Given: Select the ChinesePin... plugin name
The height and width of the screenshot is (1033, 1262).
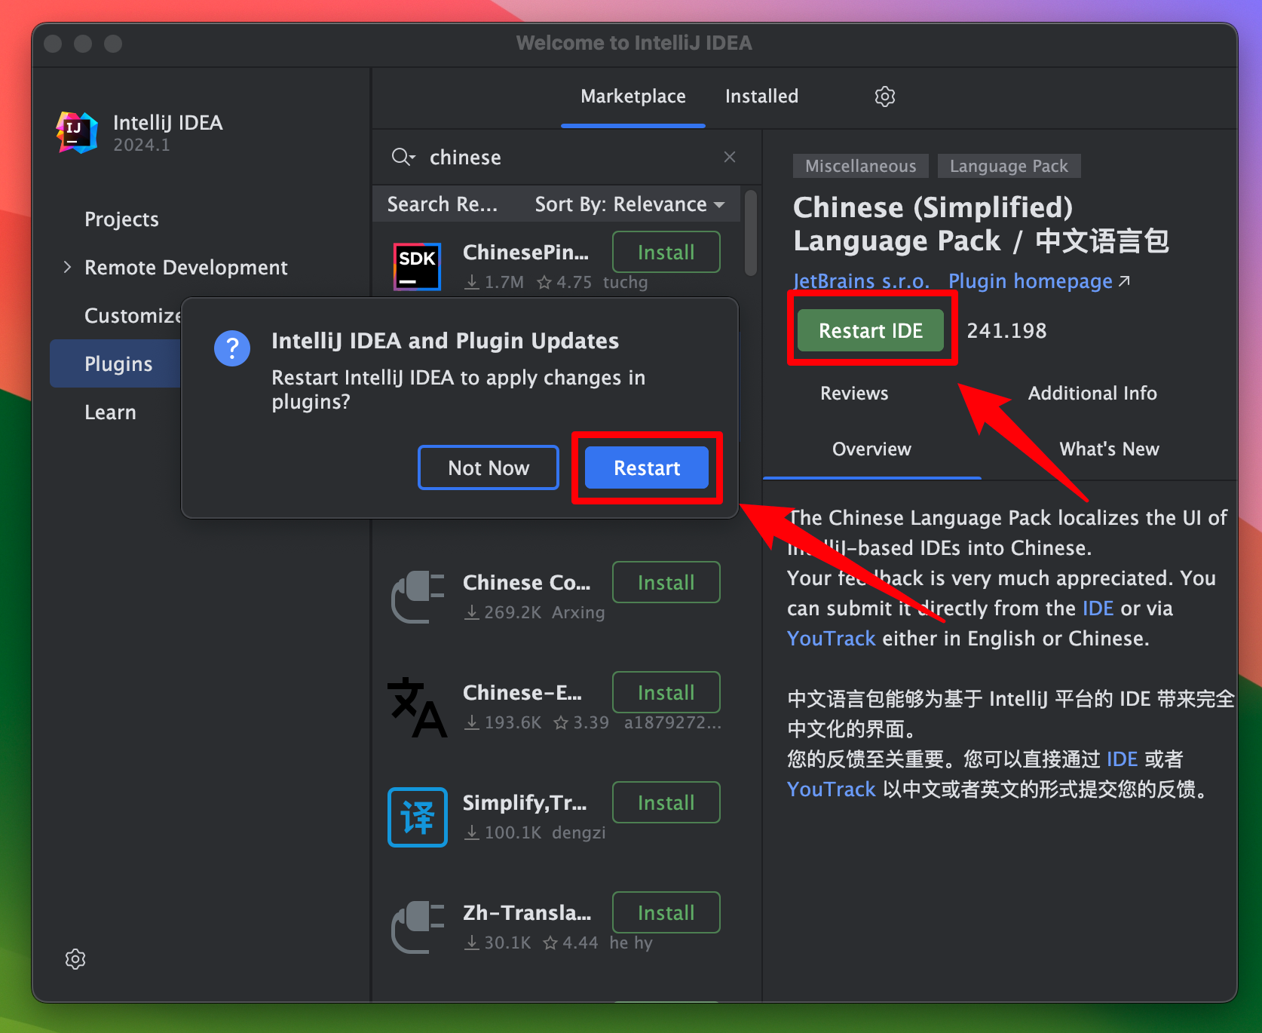Looking at the screenshot, I should (x=525, y=253).
